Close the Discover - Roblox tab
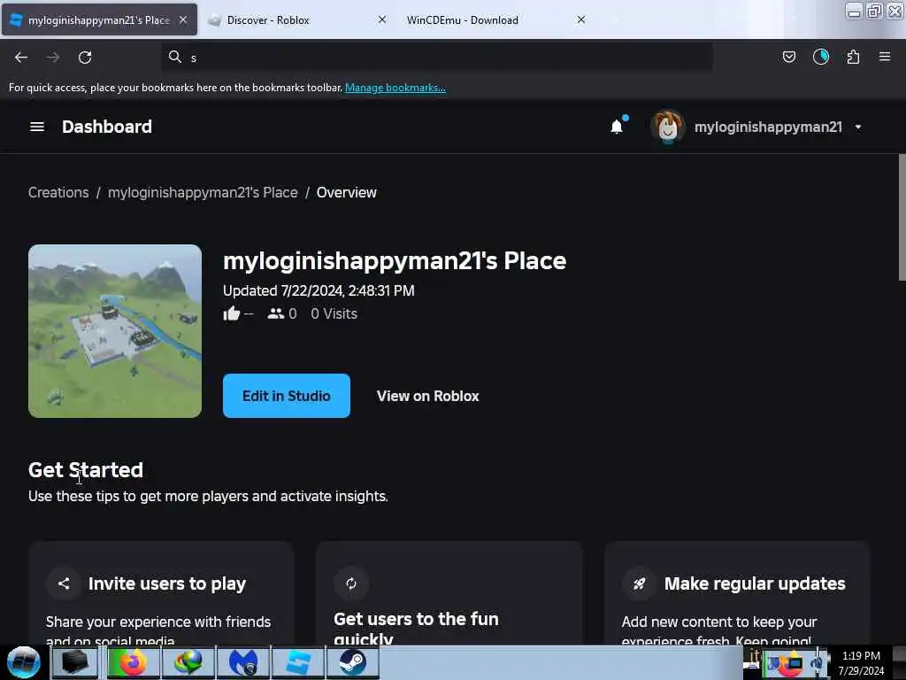 [x=382, y=19]
